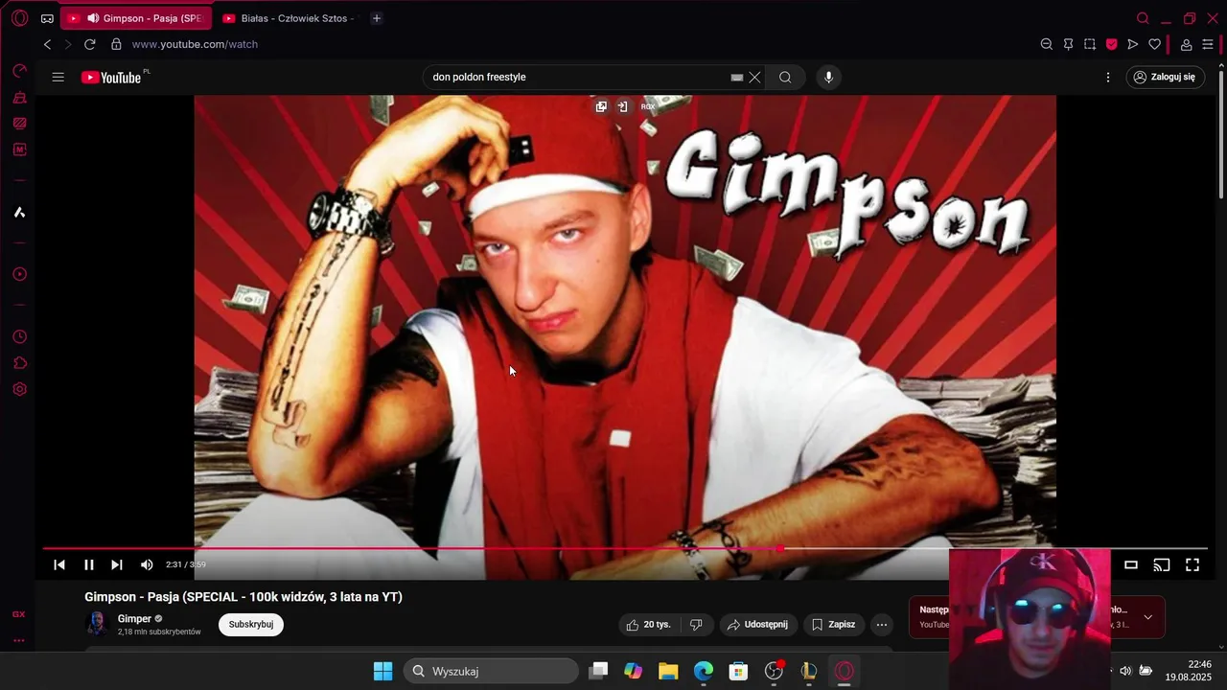This screenshot has width=1227, height=690.
Task: Open browsing history clock in sidebar
Action: [19, 337]
